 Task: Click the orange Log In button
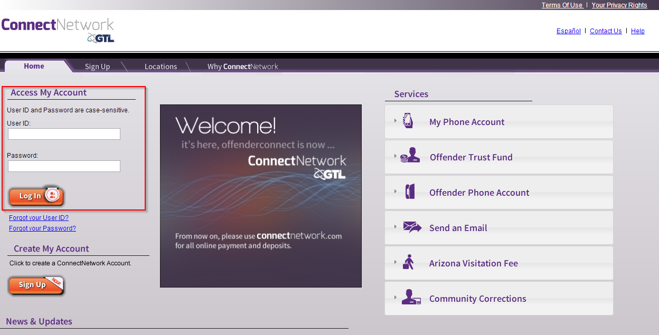tap(36, 196)
